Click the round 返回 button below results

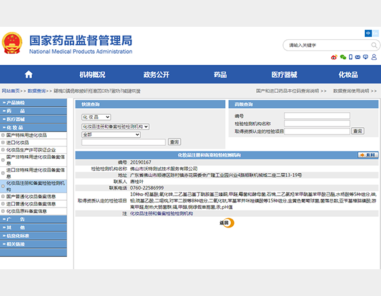227,223
